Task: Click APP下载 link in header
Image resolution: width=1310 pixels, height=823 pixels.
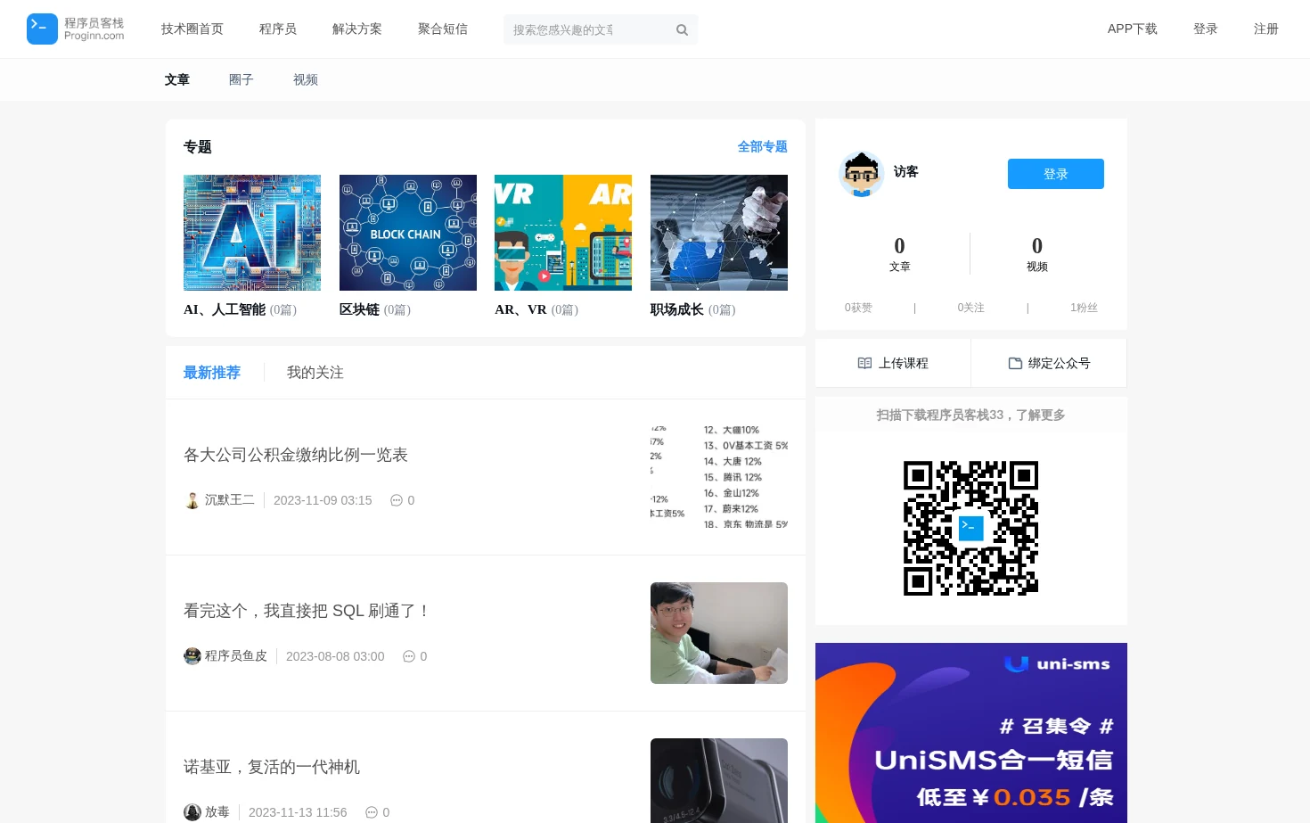Action: [1133, 29]
